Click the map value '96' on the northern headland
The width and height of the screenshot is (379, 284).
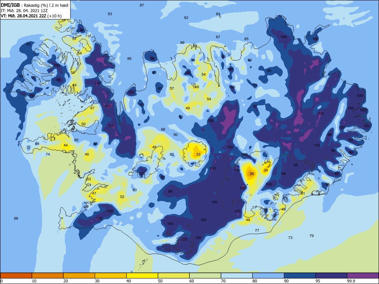click(x=152, y=58)
